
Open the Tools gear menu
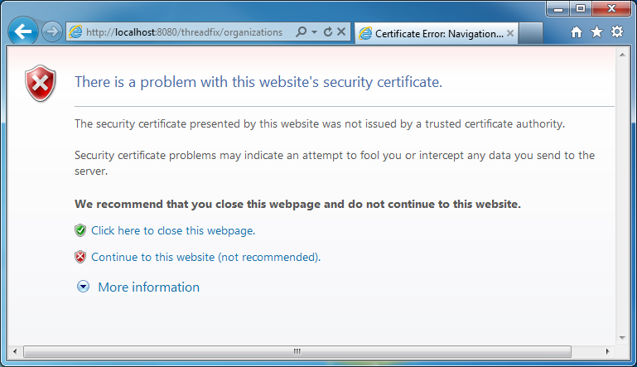tap(616, 31)
